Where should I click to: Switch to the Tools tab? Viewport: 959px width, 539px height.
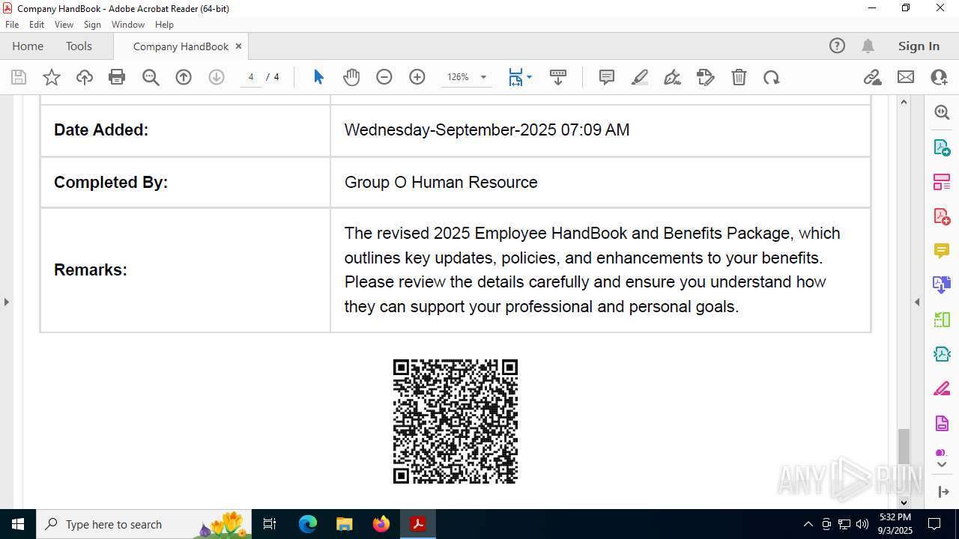click(79, 46)
